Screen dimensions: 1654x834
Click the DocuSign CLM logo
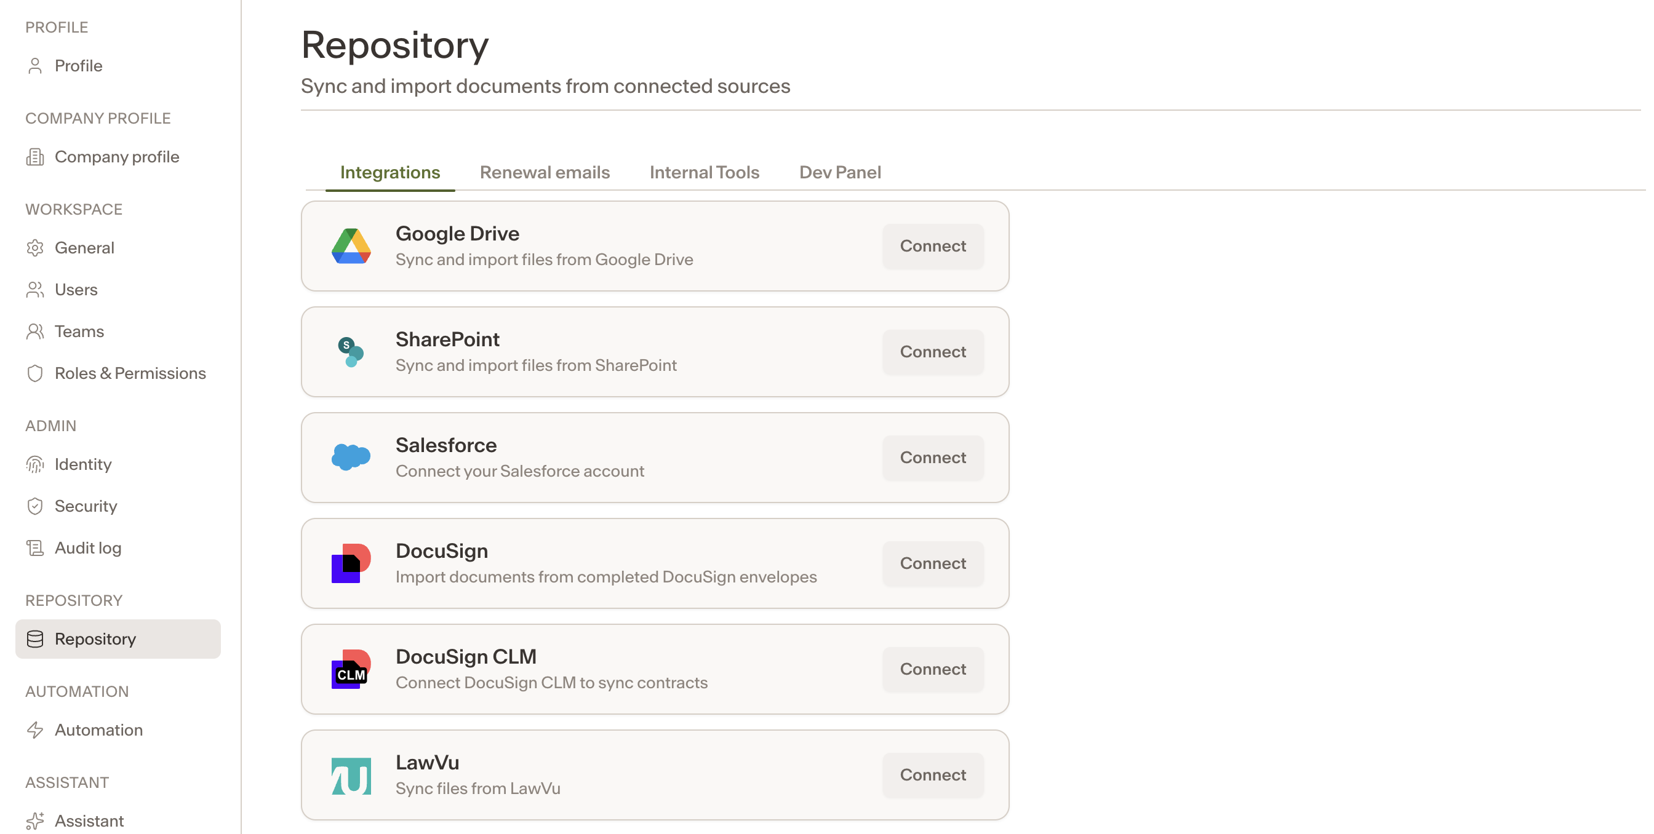pyautogui.click(x=351, y=669)
